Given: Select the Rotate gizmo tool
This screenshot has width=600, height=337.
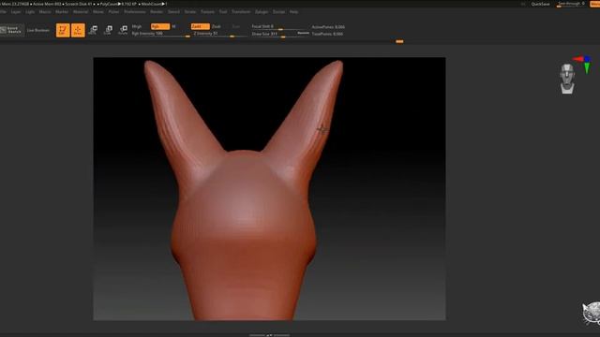Looking at the screenshot, I should pos(123,30).
